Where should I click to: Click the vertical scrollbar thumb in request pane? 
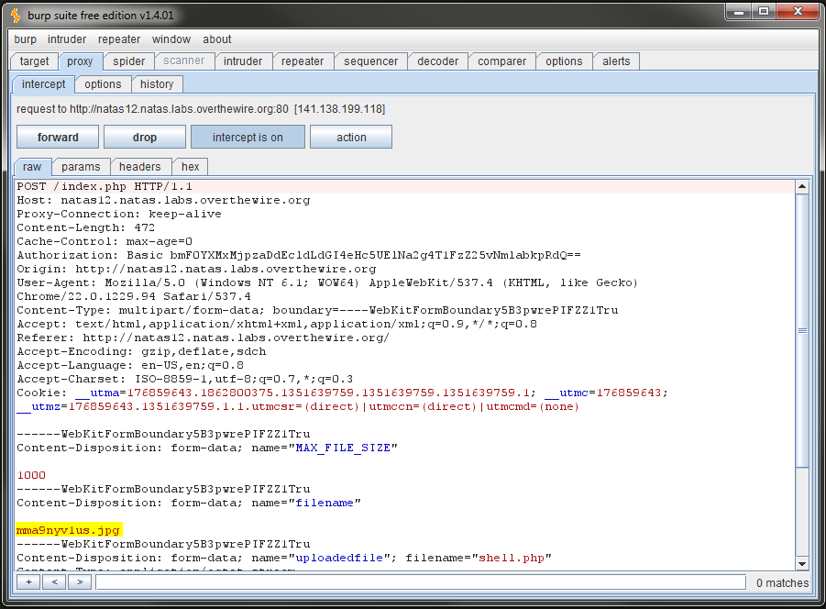[802, 330]
